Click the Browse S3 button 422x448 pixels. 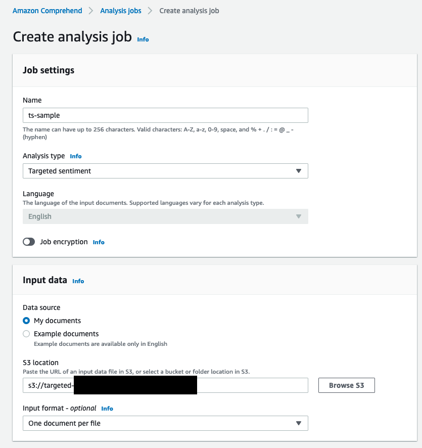(x=346, y=385)
